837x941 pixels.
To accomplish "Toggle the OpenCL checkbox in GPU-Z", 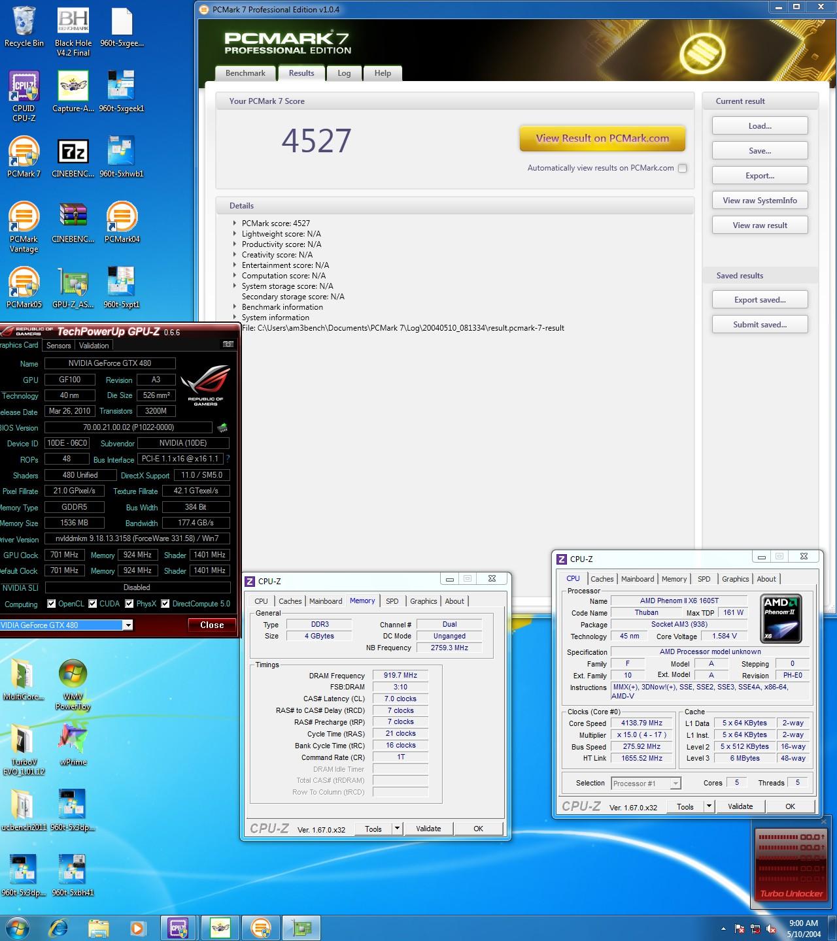I will [52, 604].
